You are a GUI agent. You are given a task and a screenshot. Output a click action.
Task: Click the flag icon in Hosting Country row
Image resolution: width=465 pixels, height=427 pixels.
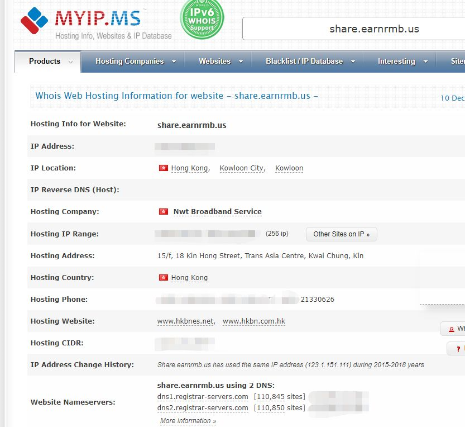164,277
